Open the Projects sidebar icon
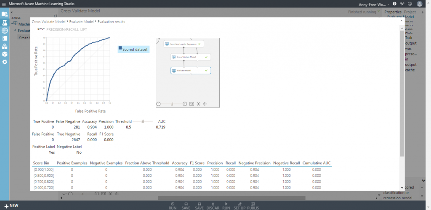 point(5,14)
